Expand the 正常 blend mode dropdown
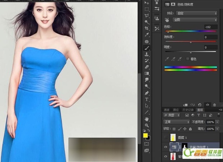223x162 pixels. pos(177,122)
